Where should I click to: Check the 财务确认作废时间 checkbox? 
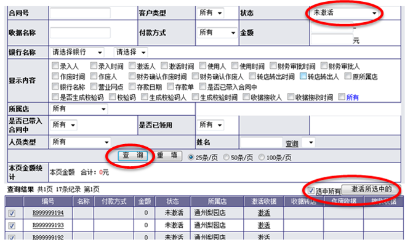(x=132, y=76)
